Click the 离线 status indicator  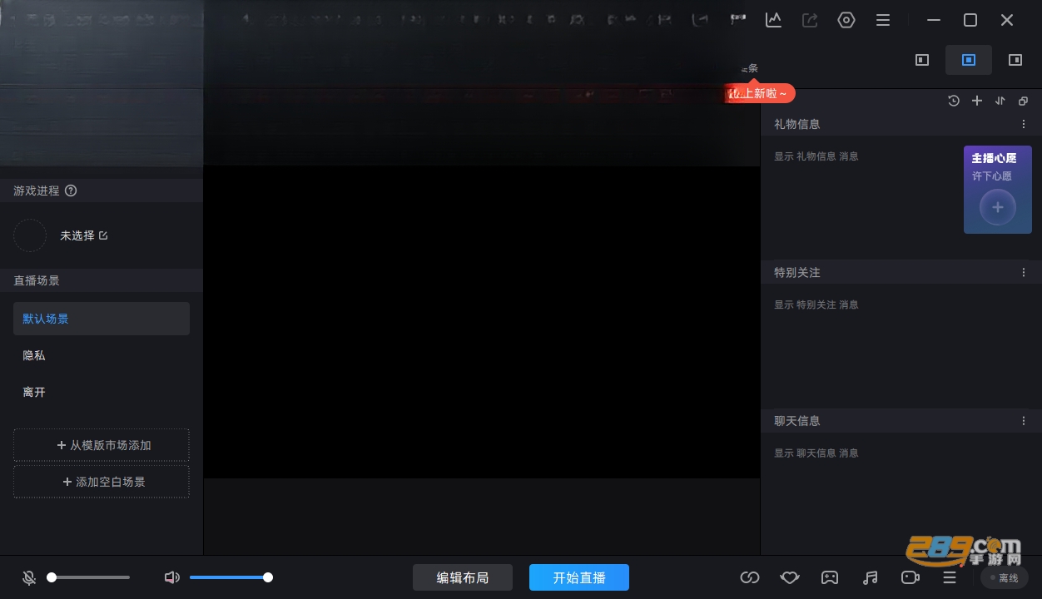point(1005,577)
